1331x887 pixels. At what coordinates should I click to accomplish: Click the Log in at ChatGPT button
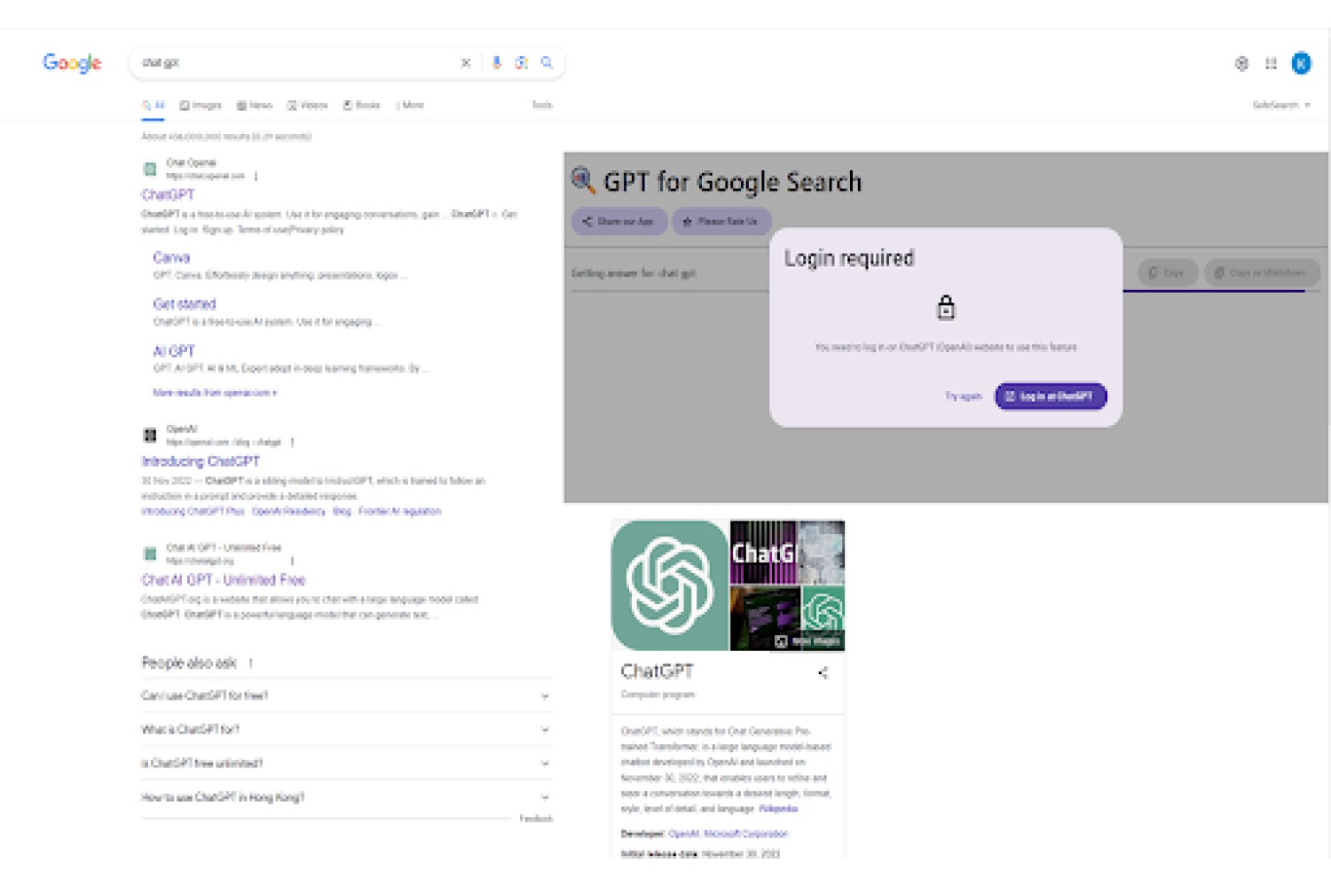1051,396
